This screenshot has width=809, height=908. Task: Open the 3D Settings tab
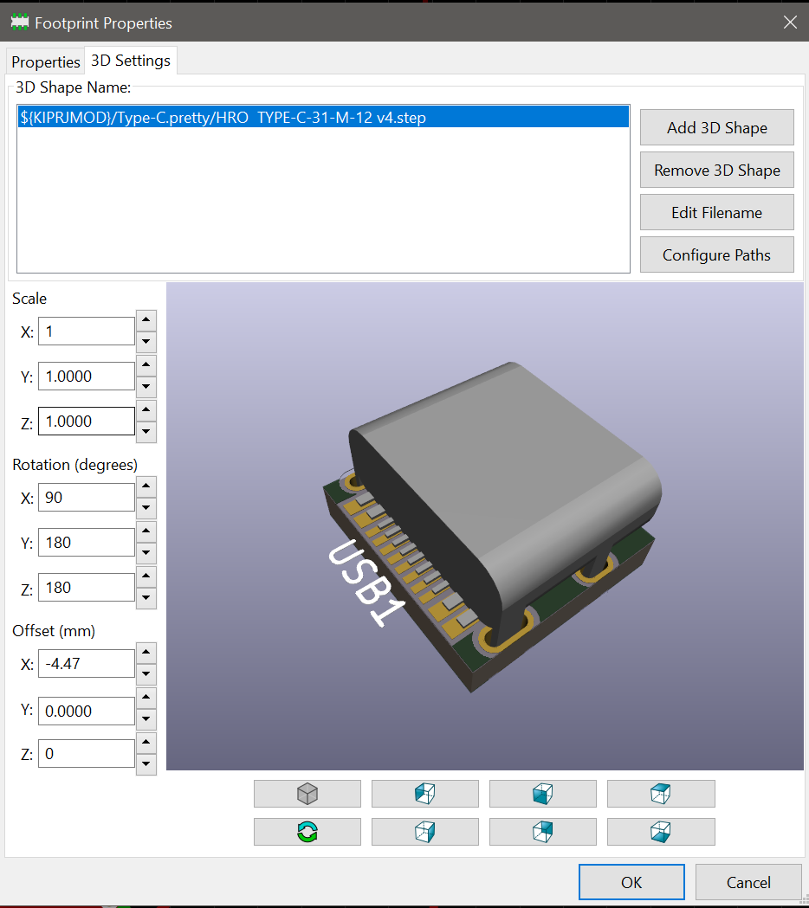coord(131,61)
